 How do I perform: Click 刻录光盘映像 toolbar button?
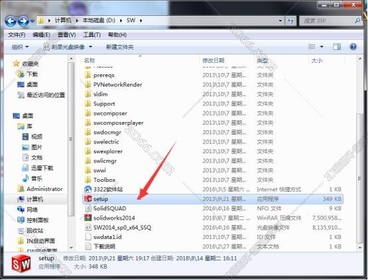tap(64, 47)
